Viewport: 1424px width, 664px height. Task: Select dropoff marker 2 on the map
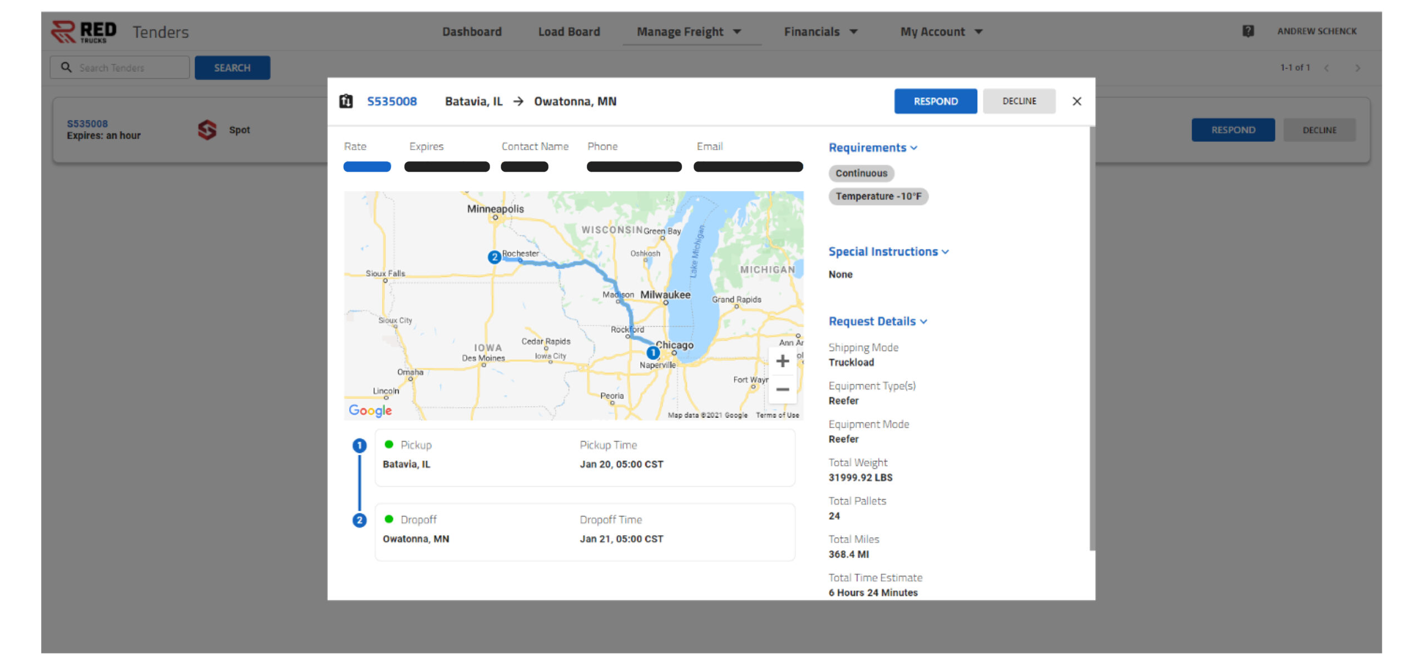coord(494,257)
